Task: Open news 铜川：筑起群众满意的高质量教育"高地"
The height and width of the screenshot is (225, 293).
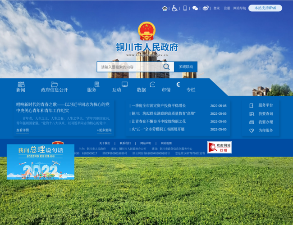Action: (x=164, y=113)
